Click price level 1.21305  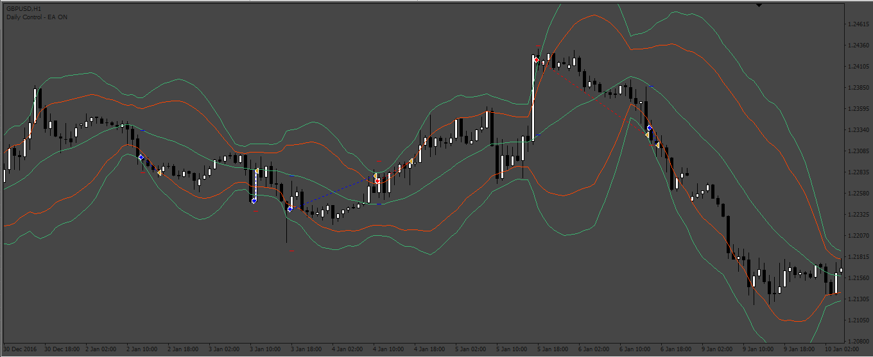click(858, 299)
